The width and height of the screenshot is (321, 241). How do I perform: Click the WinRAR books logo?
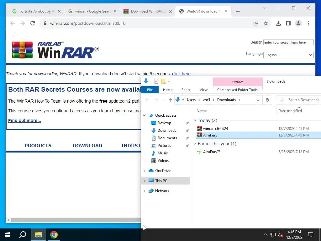click(22, 50)
